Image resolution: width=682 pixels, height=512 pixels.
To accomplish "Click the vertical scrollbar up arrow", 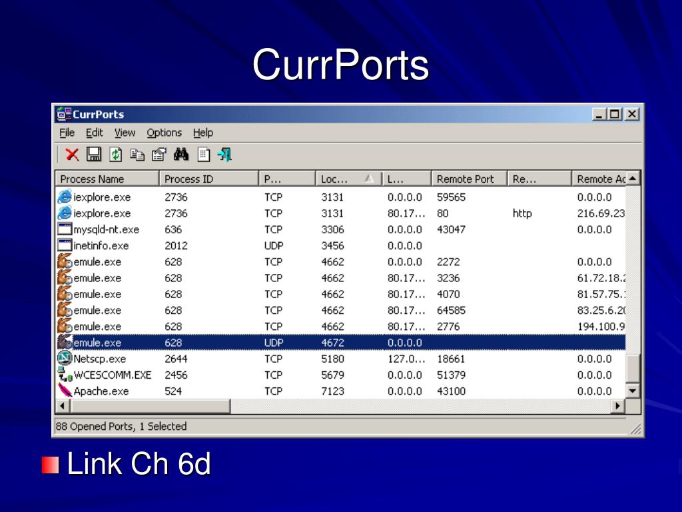I will [633, 179].
